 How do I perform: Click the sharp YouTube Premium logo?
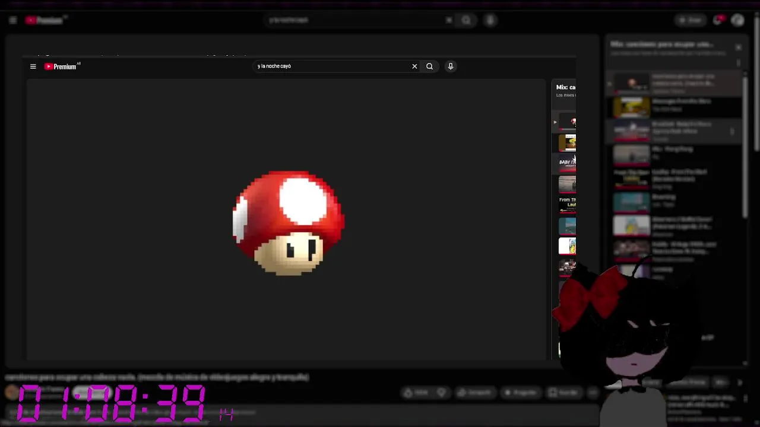[62, 66]
